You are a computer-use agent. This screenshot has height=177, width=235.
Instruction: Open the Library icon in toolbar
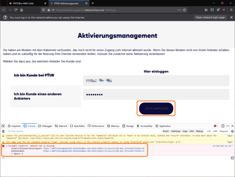(206, 10)
